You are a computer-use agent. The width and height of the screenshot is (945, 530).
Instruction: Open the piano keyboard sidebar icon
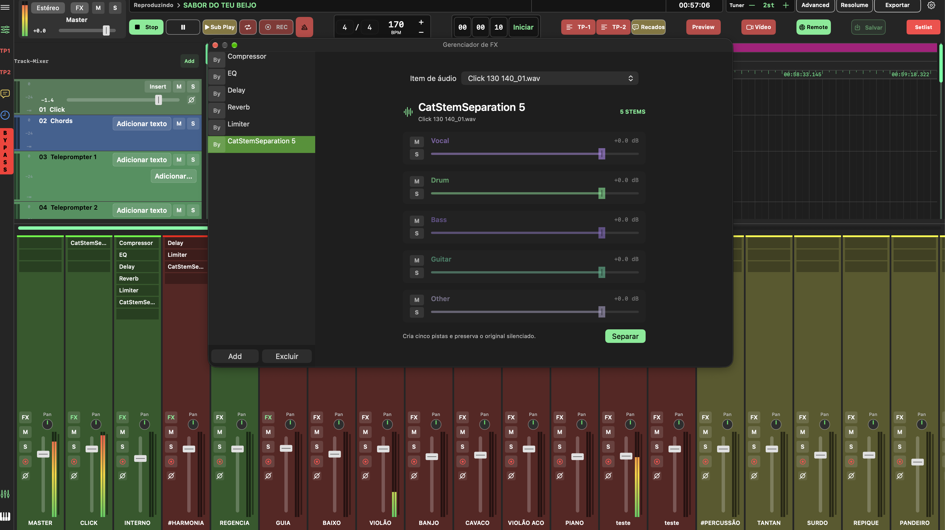coord(5,516)
